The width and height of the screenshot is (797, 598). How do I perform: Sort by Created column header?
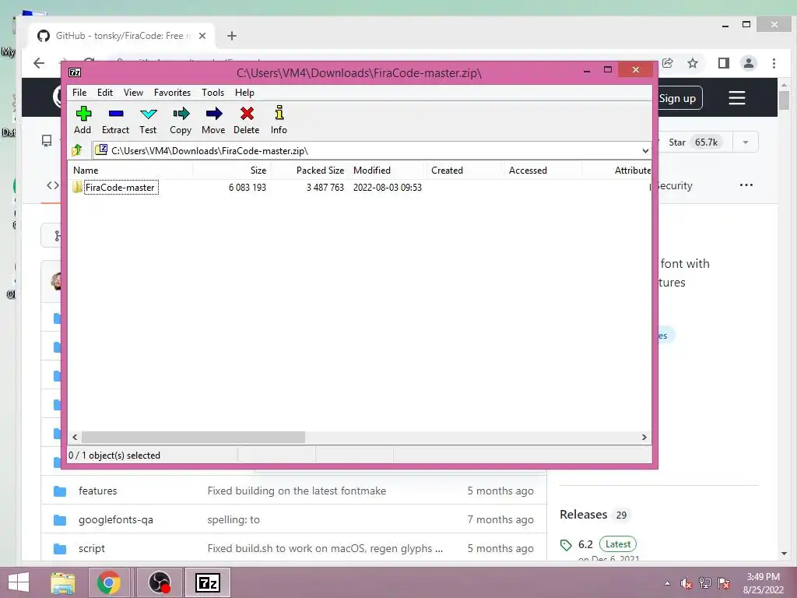(464, 171)
